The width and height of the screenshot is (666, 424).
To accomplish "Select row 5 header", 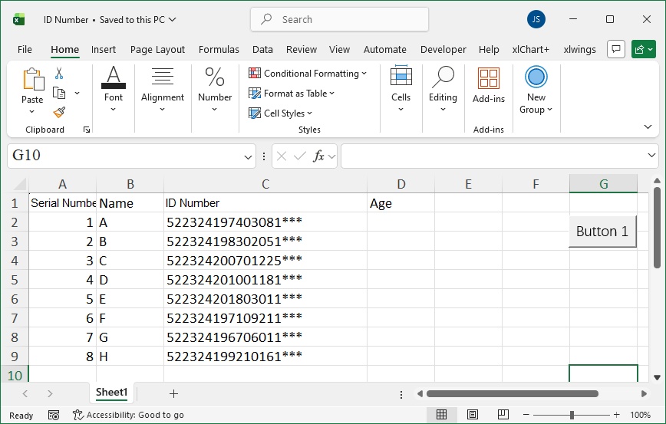I will coord(15,280).
